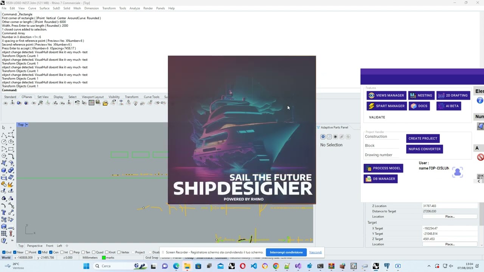Open named CPlane folder icon in toolbar

(105, 103)
